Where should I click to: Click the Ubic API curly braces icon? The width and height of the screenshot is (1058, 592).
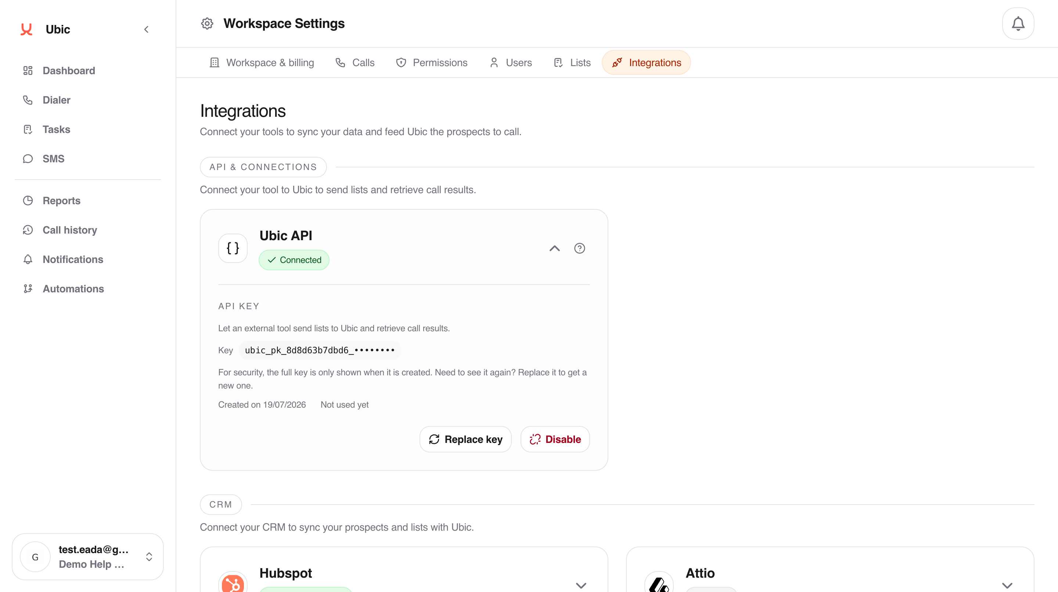[x=233, y=248]
